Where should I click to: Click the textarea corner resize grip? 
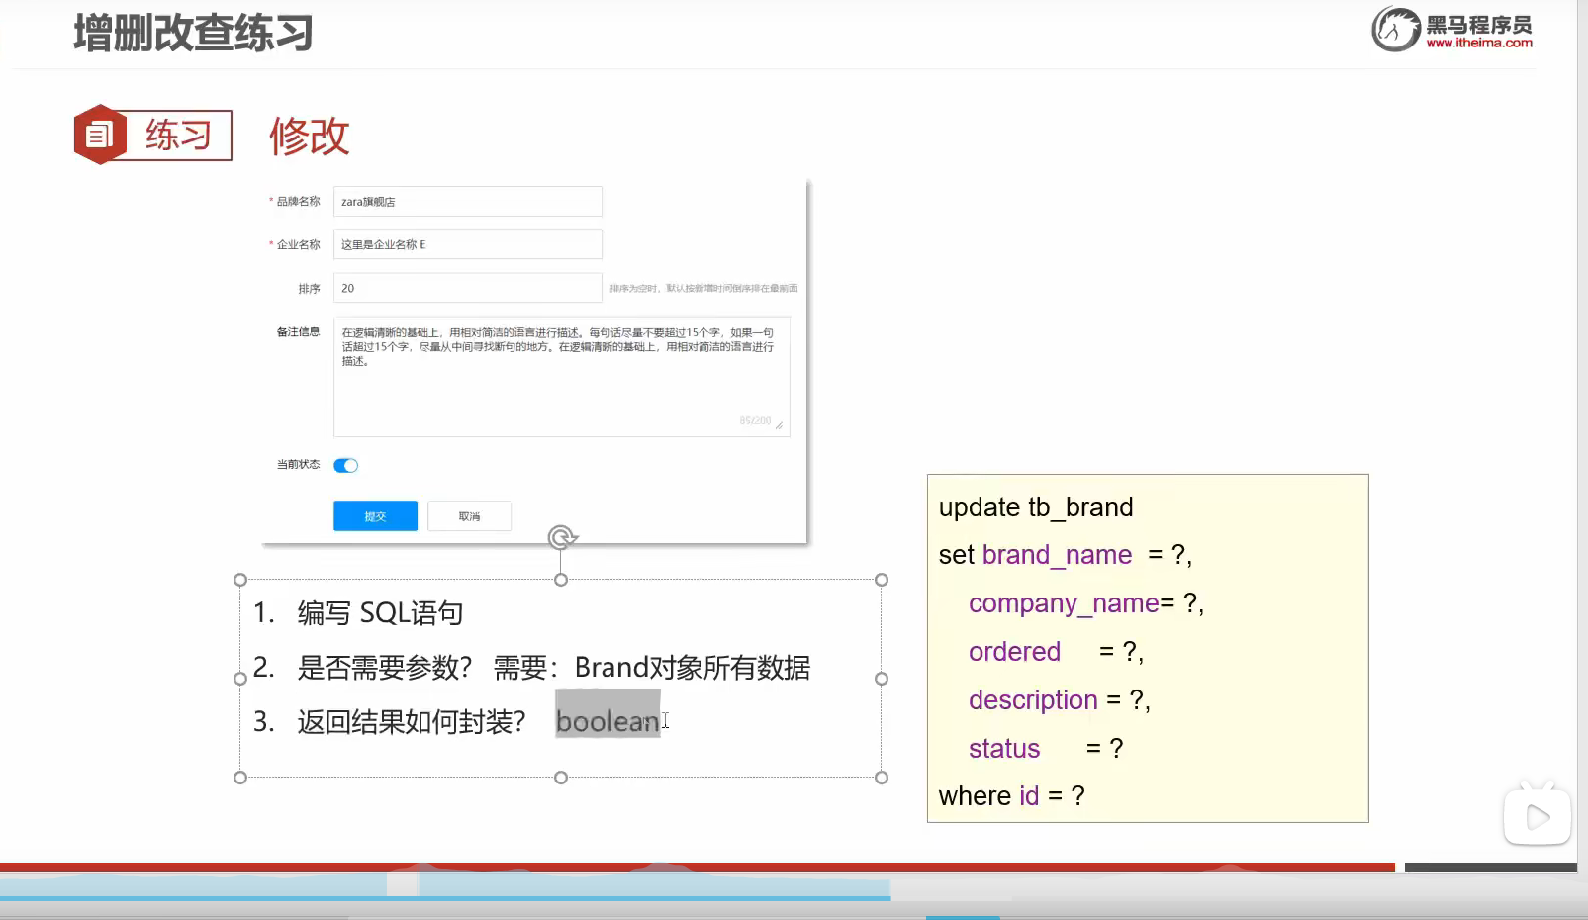[x=780, y=426]
